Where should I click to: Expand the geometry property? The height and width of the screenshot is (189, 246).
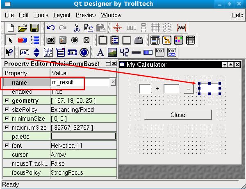7,101
